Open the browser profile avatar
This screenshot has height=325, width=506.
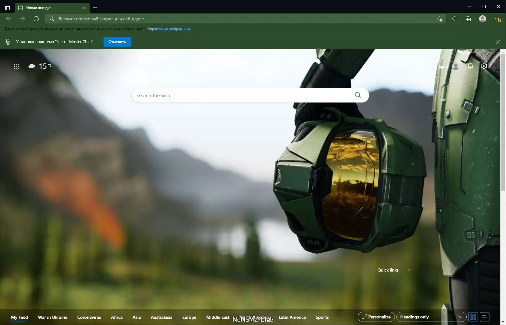[x=483, y=19]
